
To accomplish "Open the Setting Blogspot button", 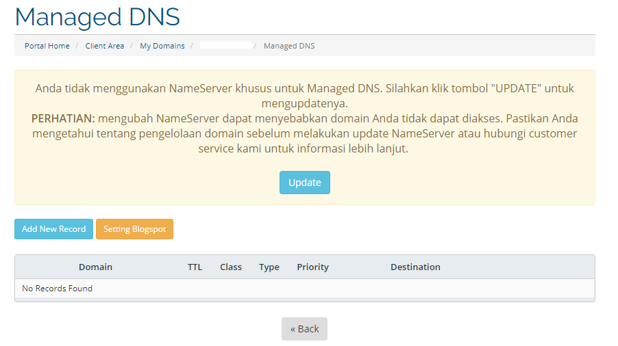I will point(134,229).
